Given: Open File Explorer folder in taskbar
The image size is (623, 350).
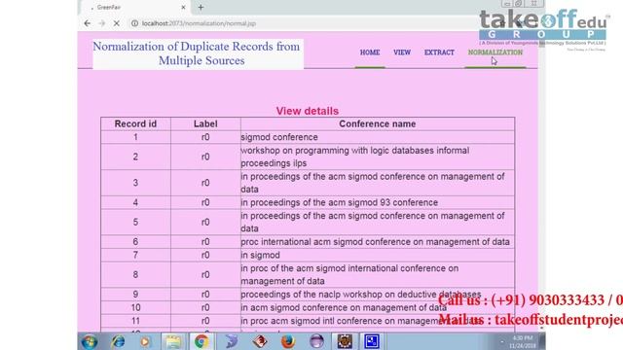Looking at the screenshot, I should tap(173, 341).
